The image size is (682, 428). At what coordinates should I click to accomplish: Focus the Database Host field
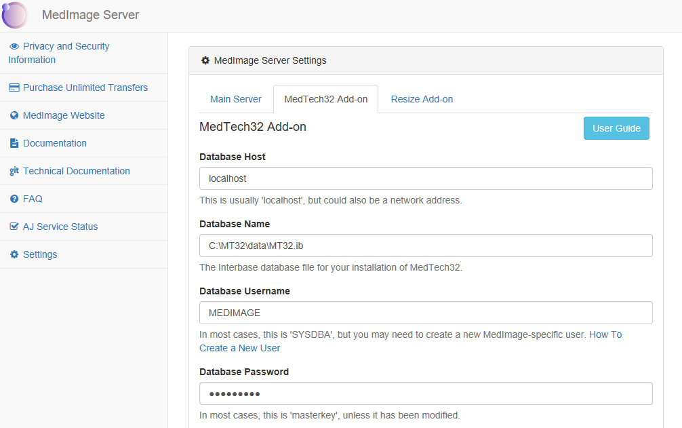tap(426, 178)
